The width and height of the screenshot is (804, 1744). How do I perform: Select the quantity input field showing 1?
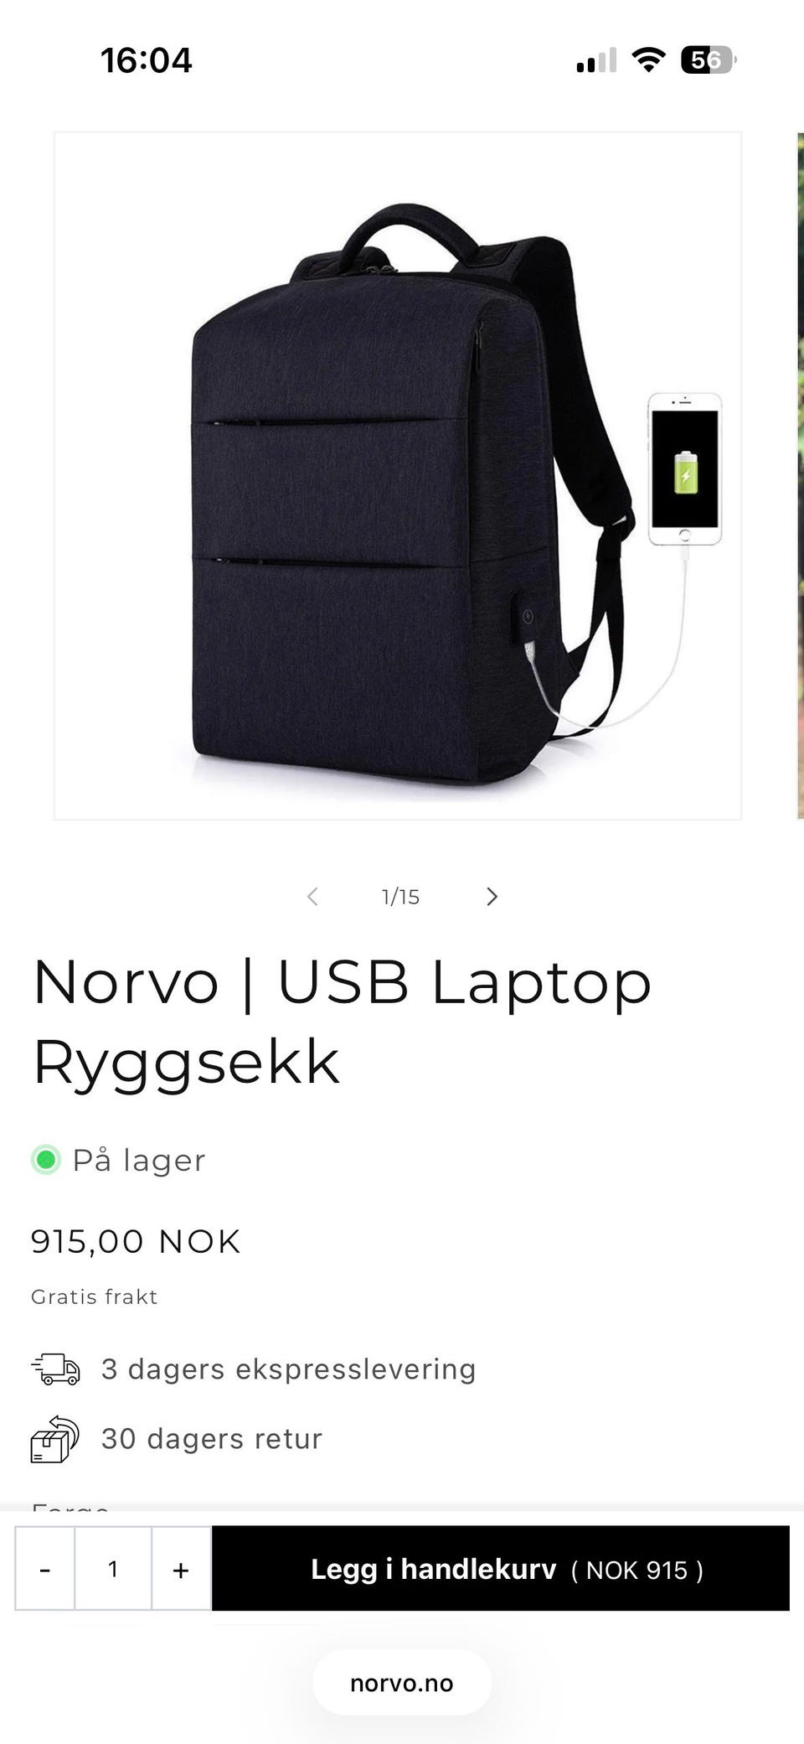coord(113,1569)
